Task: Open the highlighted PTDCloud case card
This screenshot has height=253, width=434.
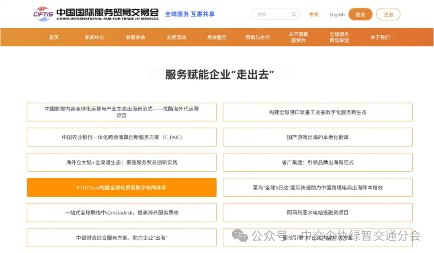Action: click(x=121, y=187)
